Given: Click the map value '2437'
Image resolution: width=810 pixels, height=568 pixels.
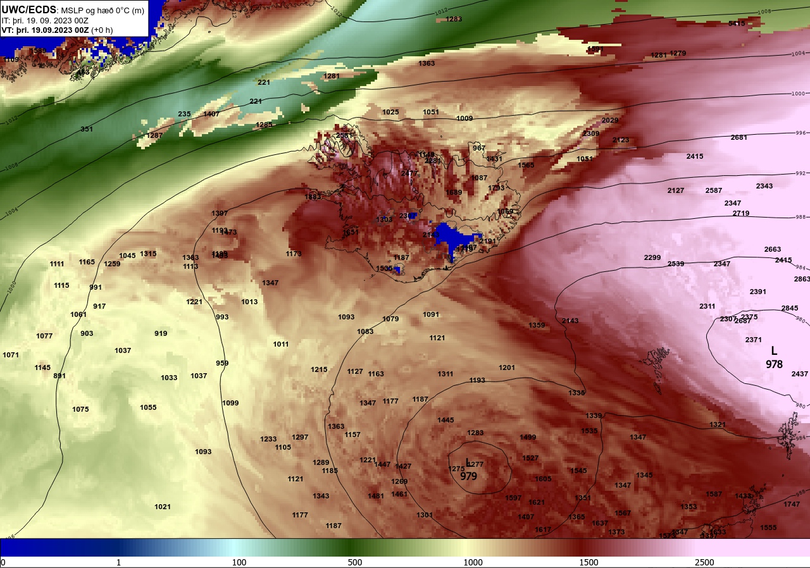Looking at the screenshot, I should coord(800,374).
